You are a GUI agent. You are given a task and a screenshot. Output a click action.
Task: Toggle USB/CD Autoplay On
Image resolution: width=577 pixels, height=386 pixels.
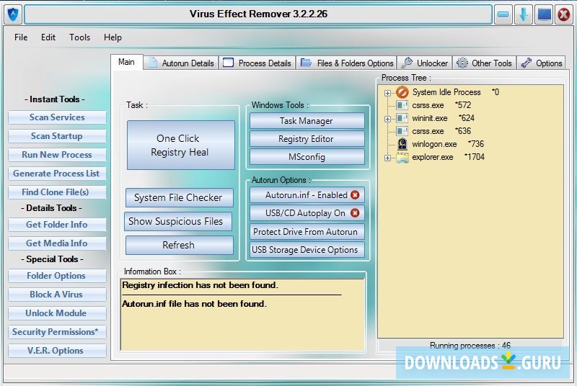[x=307, y=213]
